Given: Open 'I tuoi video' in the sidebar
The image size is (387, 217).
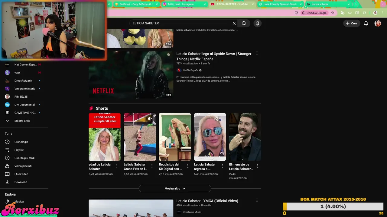Looking at the screenshot, I should coord(24,174).
